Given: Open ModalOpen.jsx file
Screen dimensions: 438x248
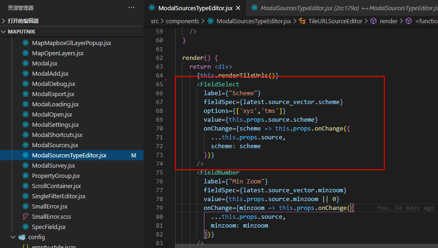Looking at the screenshot, I should coord(52,115).
